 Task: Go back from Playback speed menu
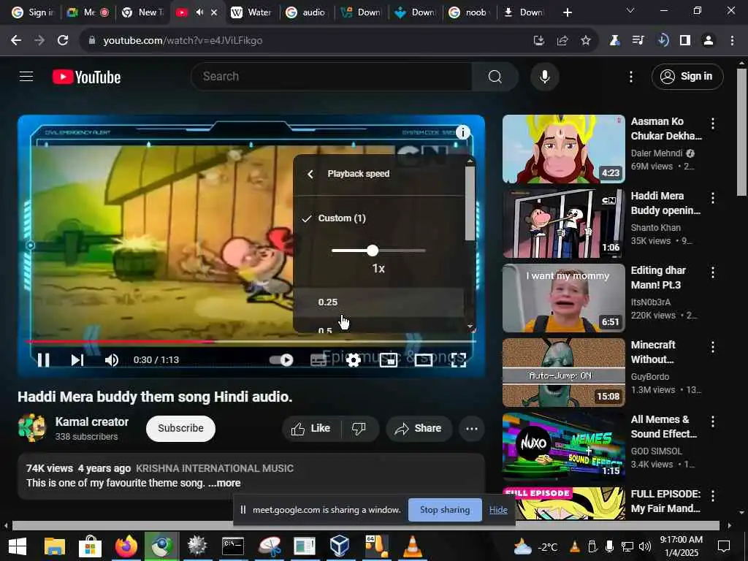[310, 174]
